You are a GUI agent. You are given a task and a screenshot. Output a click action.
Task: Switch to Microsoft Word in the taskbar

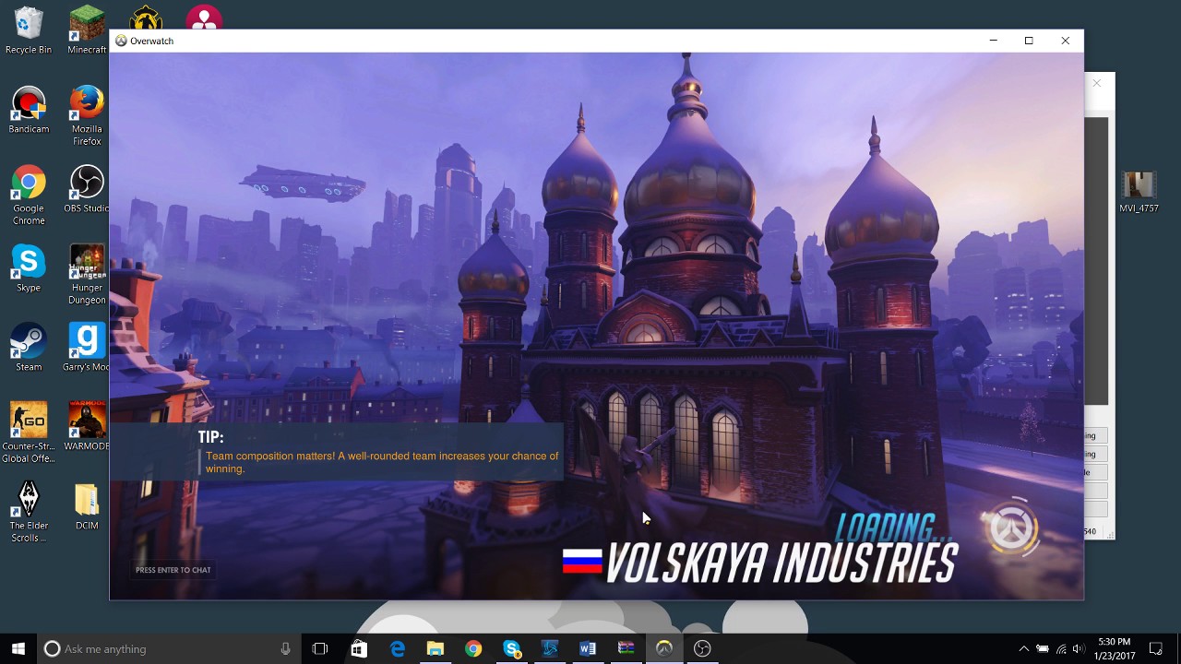[588, 648]
